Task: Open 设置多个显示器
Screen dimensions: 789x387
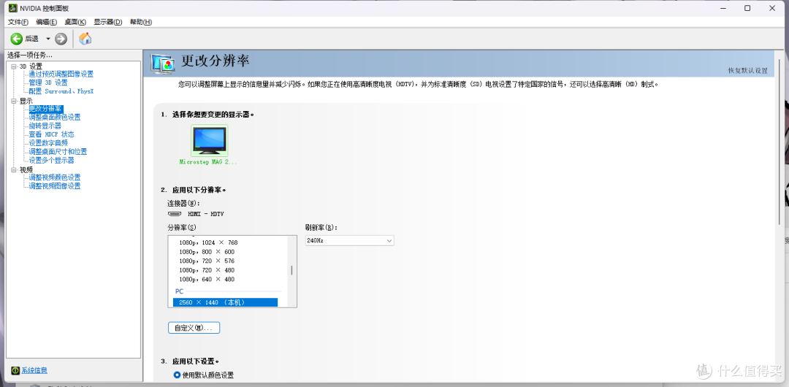Action: (x=51, y=160)
